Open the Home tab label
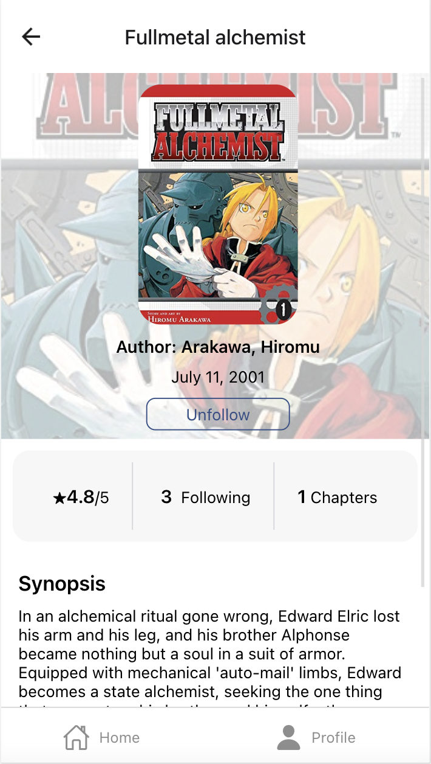Screen dimensions: 431x764 point(120,737)
